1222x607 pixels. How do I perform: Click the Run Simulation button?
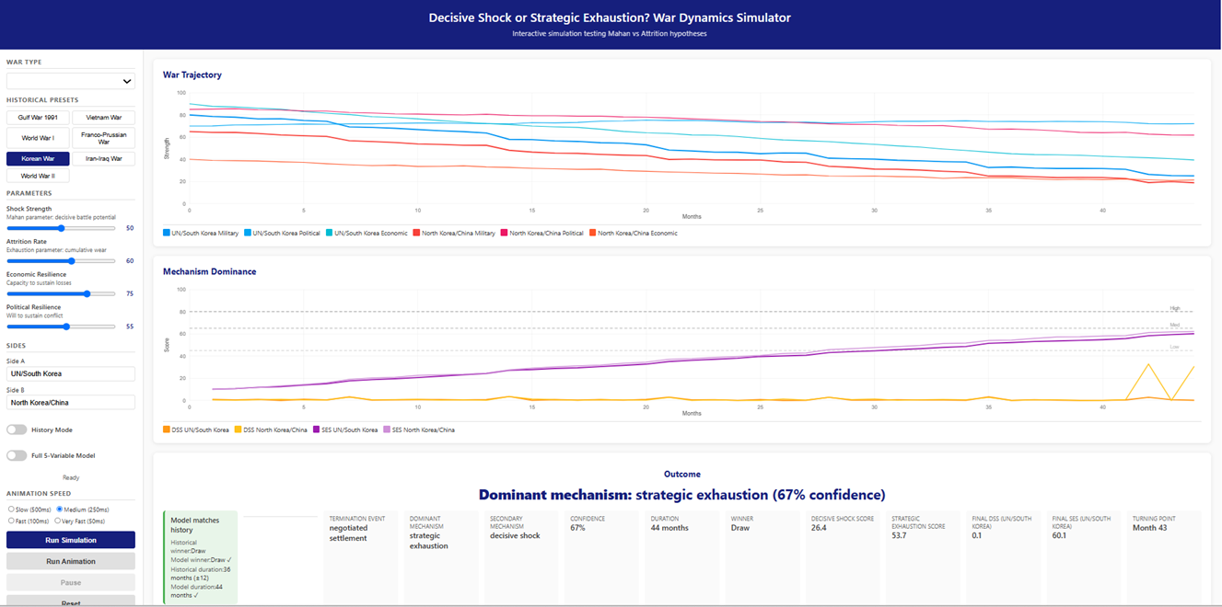tap(71, 540)
